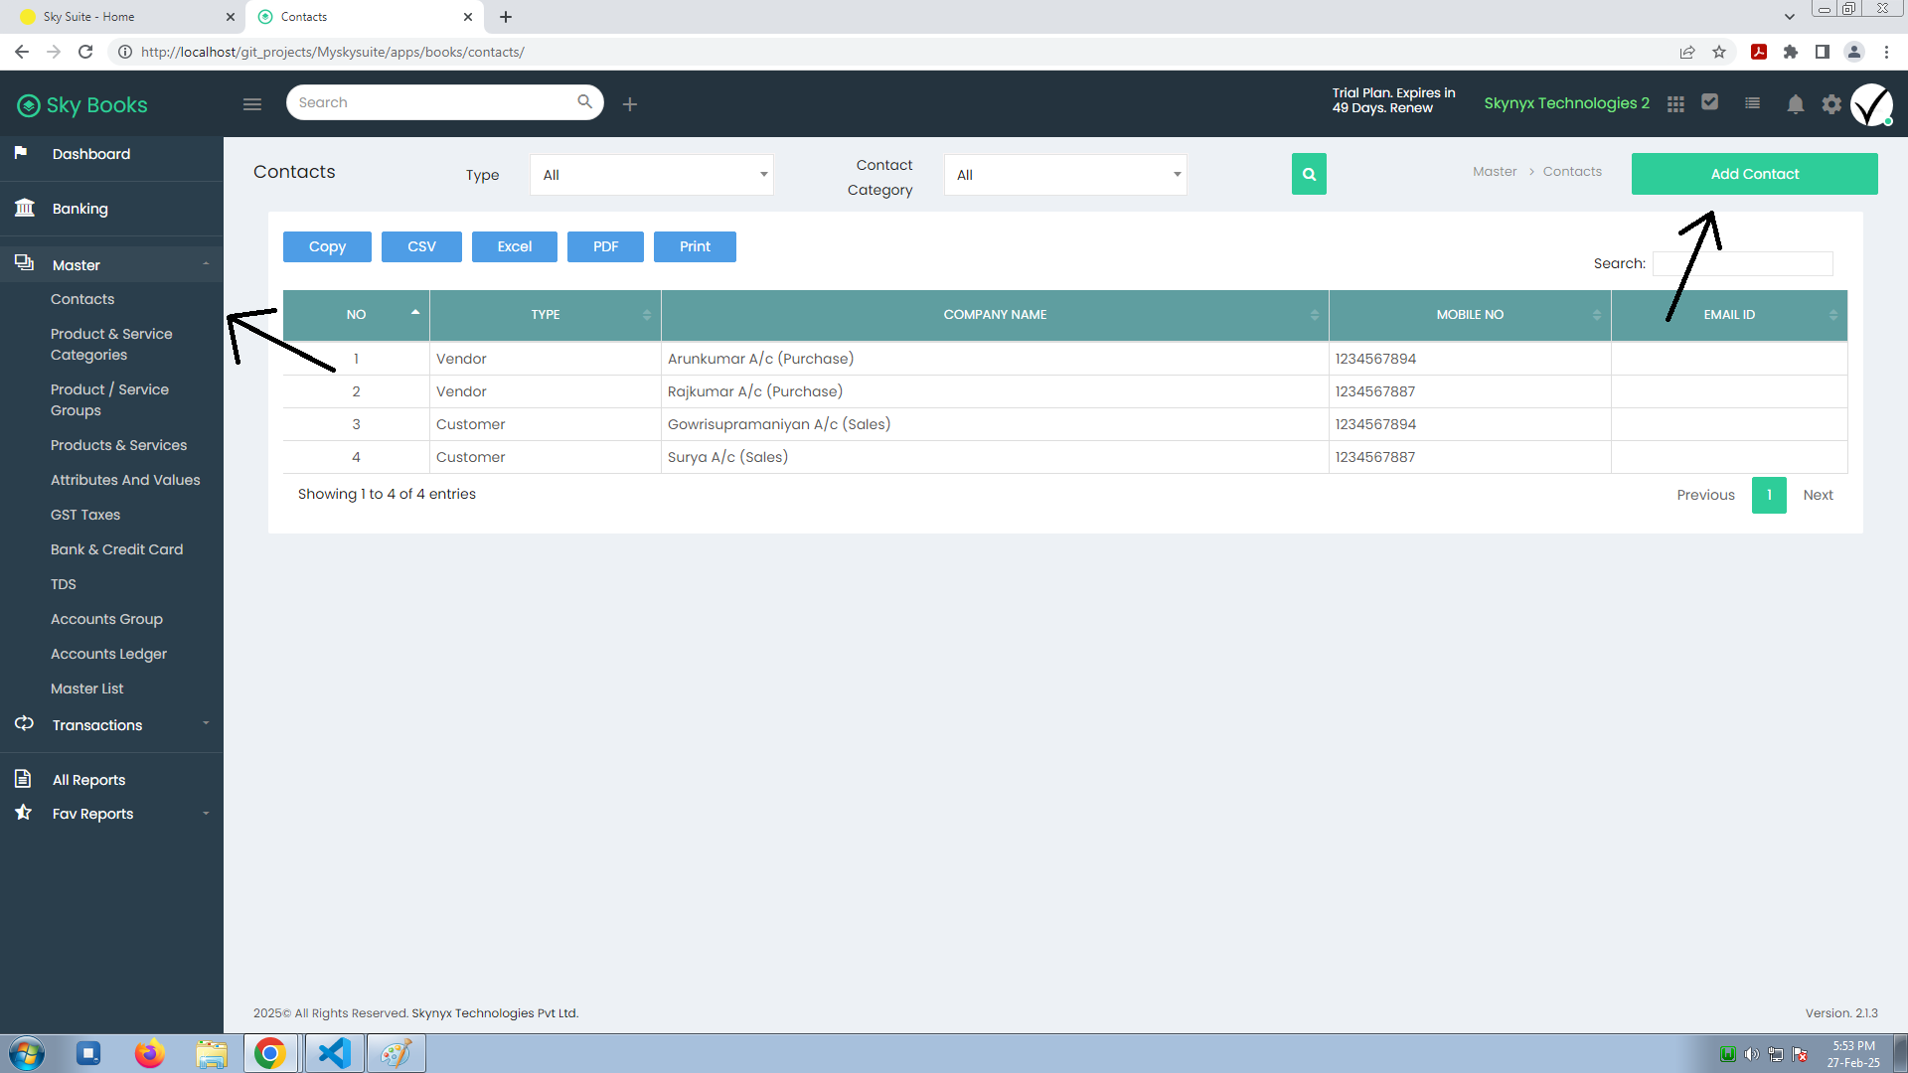Export table as Excel
Screen dimensions: 1908x1073
515,246
